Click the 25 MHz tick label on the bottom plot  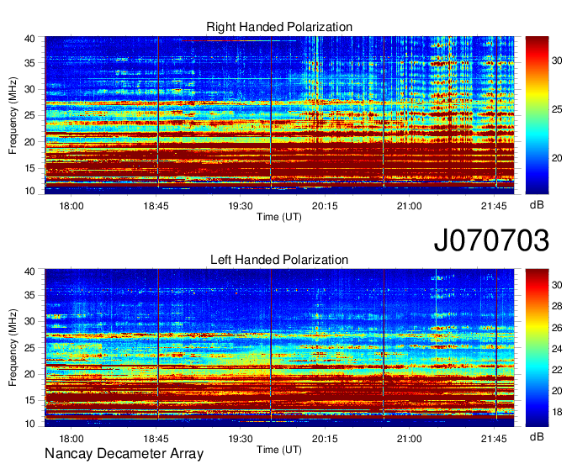[29, 348]
